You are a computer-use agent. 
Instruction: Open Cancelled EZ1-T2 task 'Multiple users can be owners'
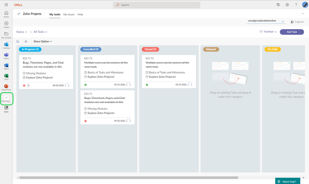point(106,65)
